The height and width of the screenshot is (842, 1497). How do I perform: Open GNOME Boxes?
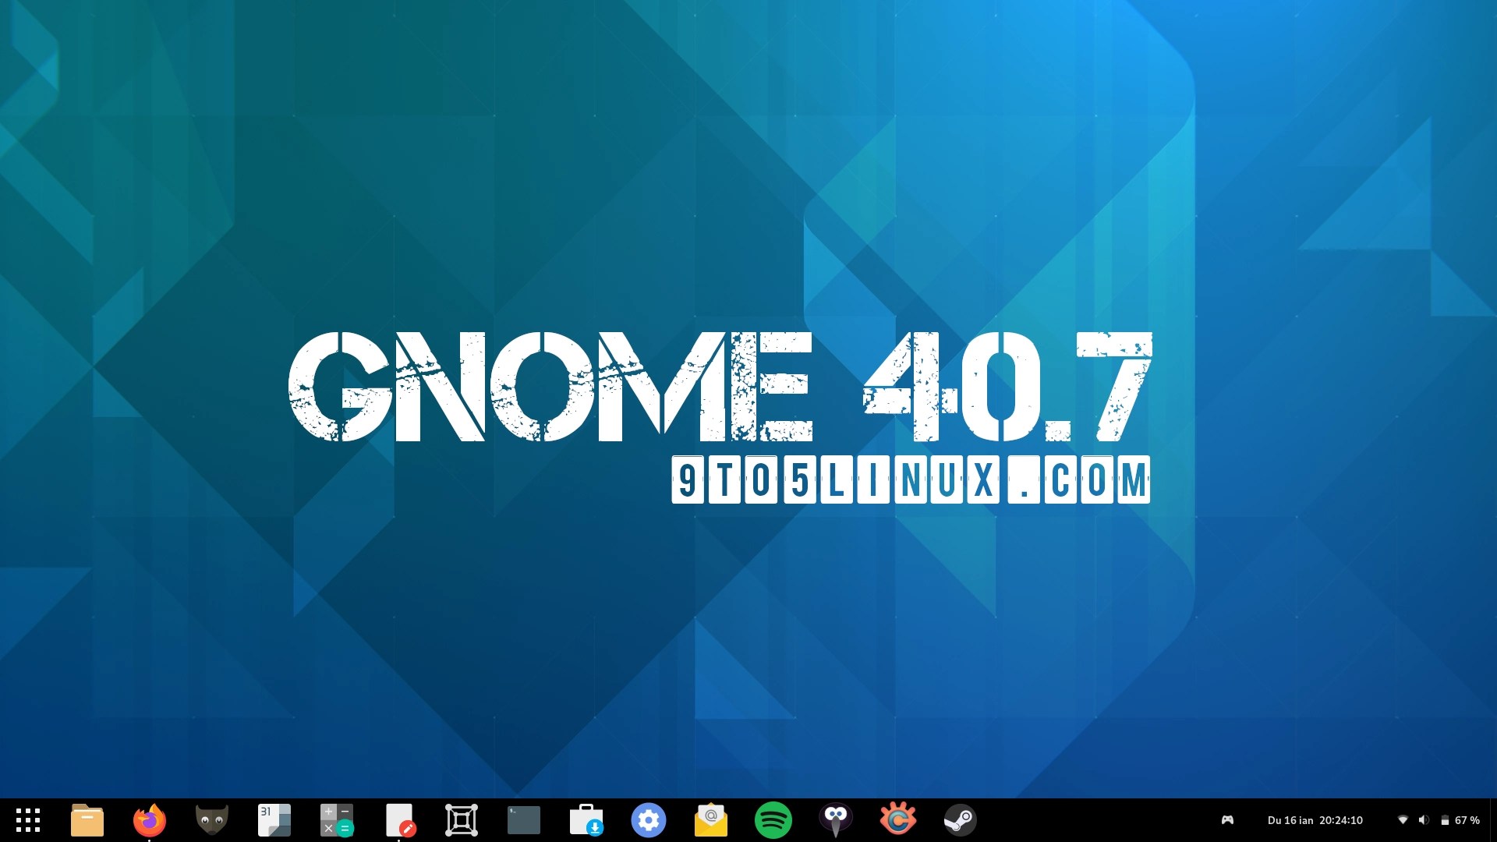pyautogui.click(x=461, y=820)
